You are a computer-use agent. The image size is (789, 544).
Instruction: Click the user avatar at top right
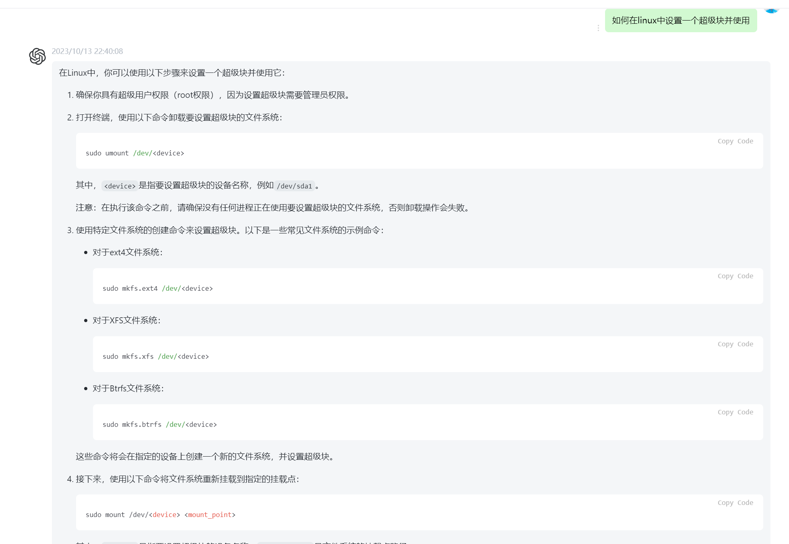[x=771, y=10]
